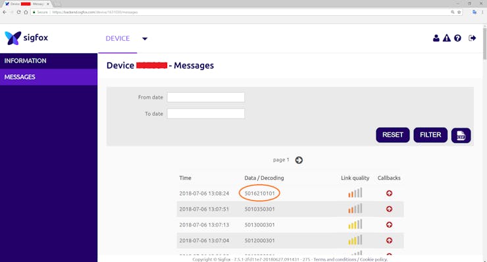Click callback status icon for 13:07:04 message
Image resolution: width=487 pixels, height=262 pixels.
tap(389, 240)
